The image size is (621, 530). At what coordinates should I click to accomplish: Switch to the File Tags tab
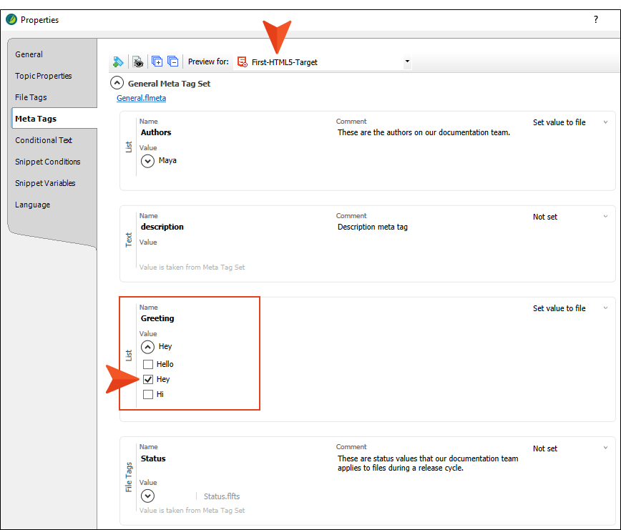(31, 97)
